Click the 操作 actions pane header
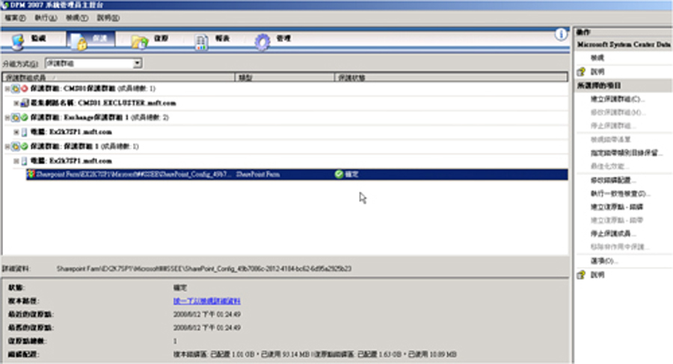Viewport: 673px width, 364px height. (x=623, y=32)
